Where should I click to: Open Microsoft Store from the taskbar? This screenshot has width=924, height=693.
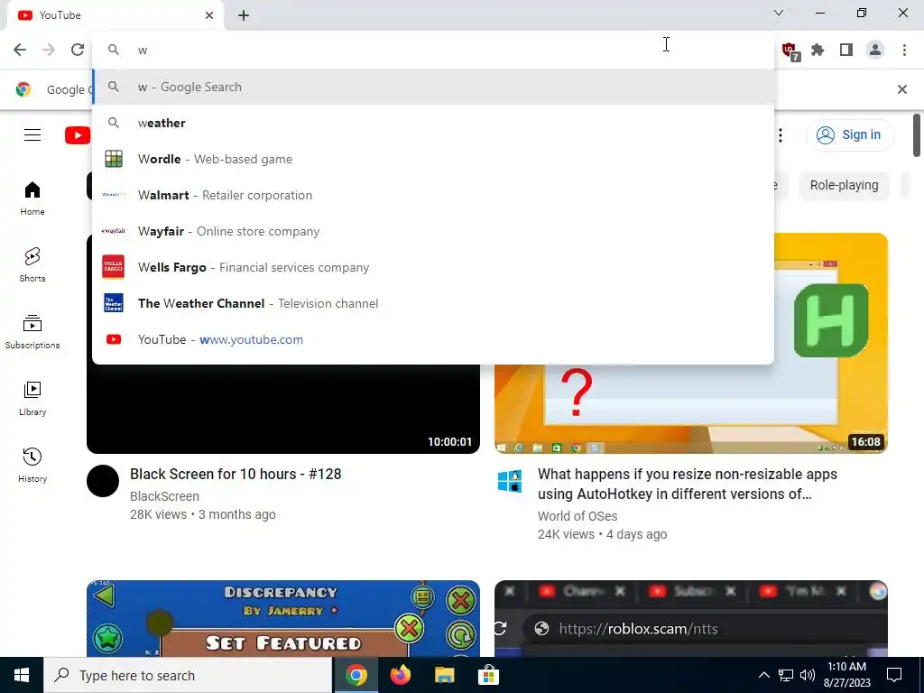click(488, 675)
